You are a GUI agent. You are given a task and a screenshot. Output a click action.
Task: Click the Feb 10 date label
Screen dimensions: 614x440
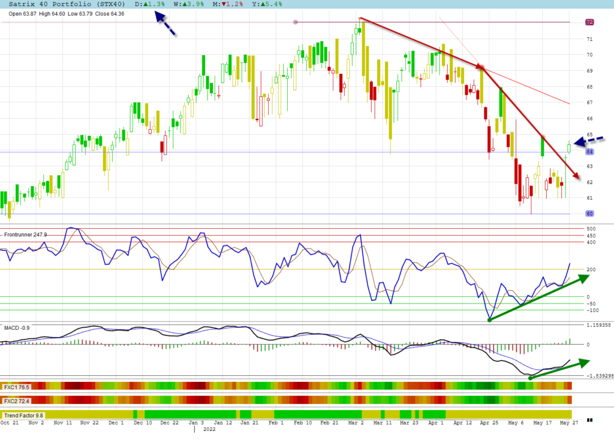[x=303, y=423]
